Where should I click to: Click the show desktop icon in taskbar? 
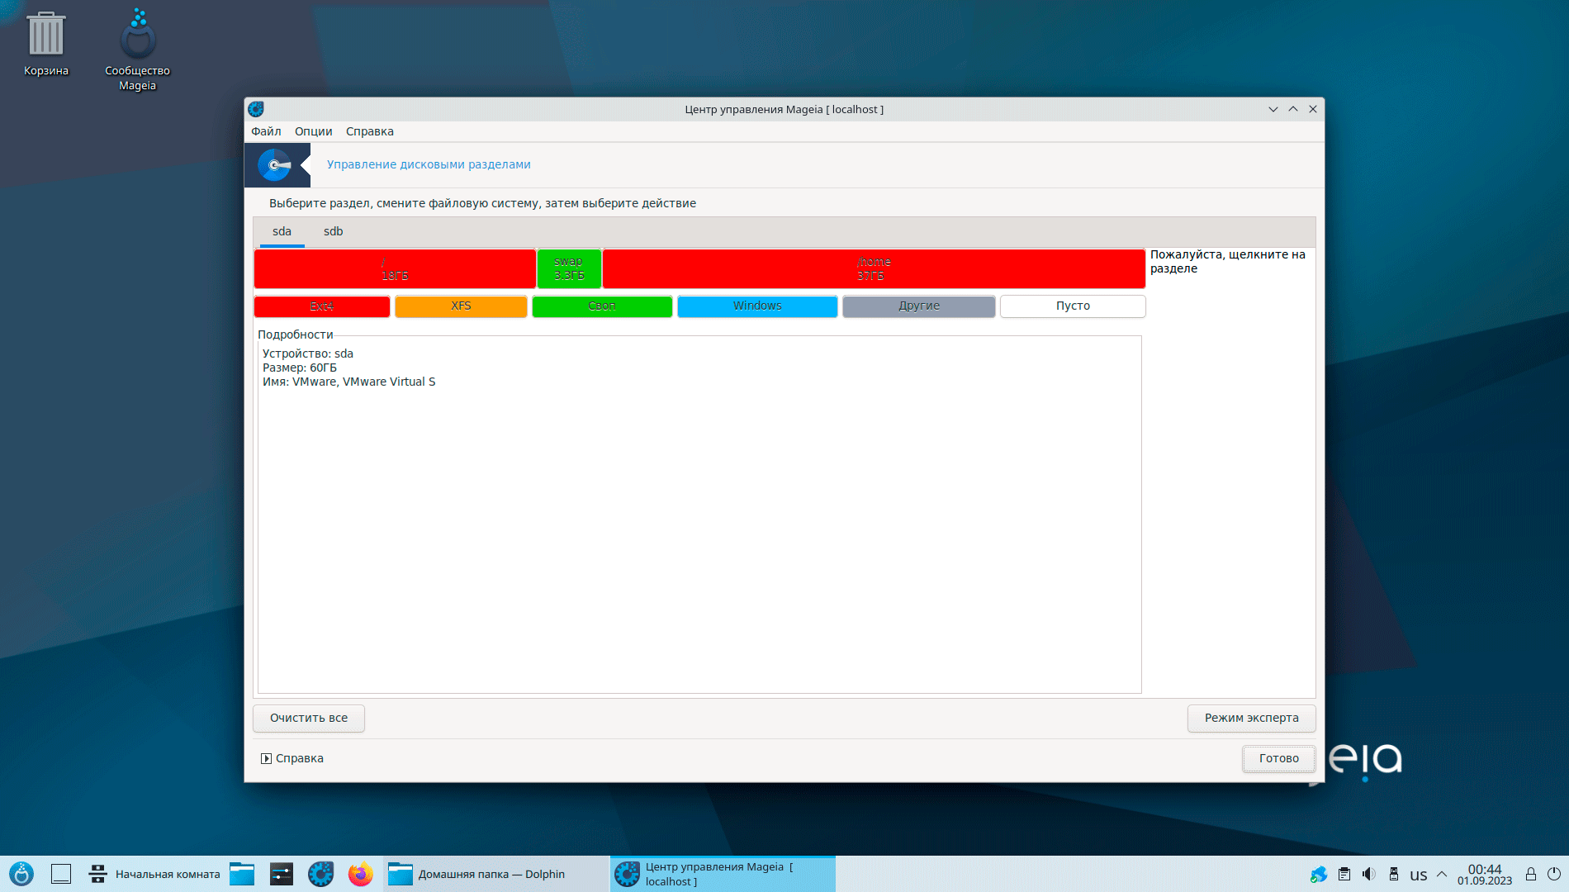tap(61, 874)
